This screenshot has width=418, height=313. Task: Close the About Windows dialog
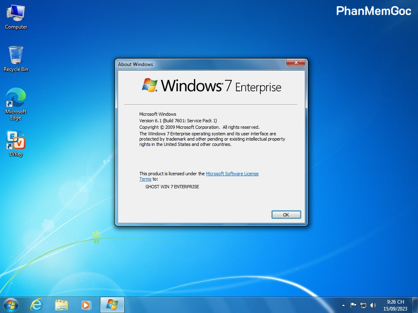(x=296, y=63)
